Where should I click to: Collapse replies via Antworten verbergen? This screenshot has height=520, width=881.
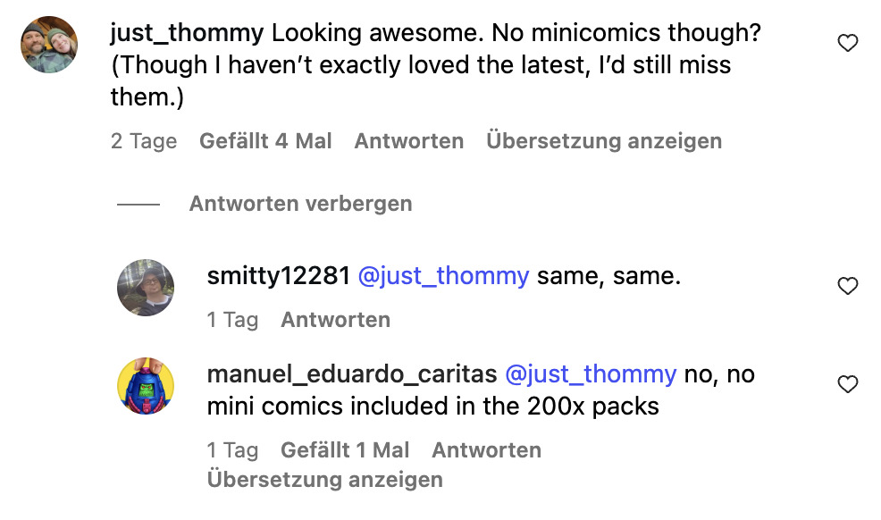click(300, 204)
